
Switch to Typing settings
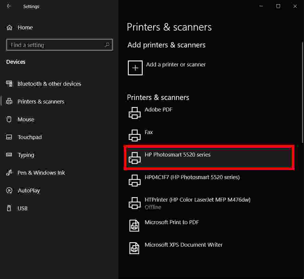click(26, 155)
